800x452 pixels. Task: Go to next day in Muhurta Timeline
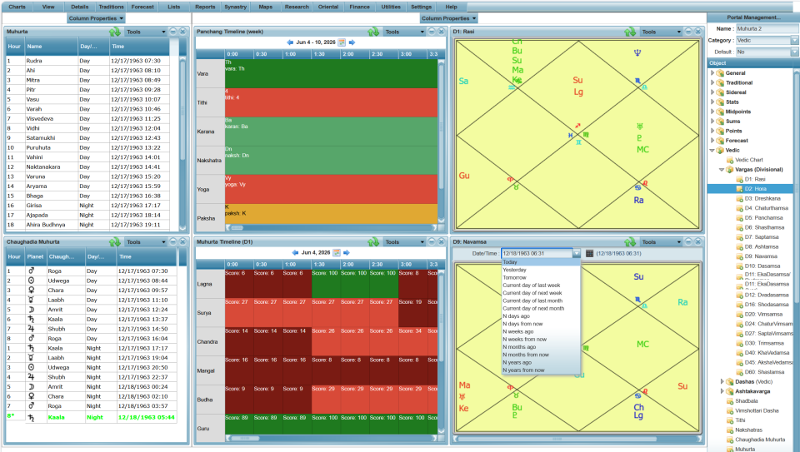tap(347, 253)
